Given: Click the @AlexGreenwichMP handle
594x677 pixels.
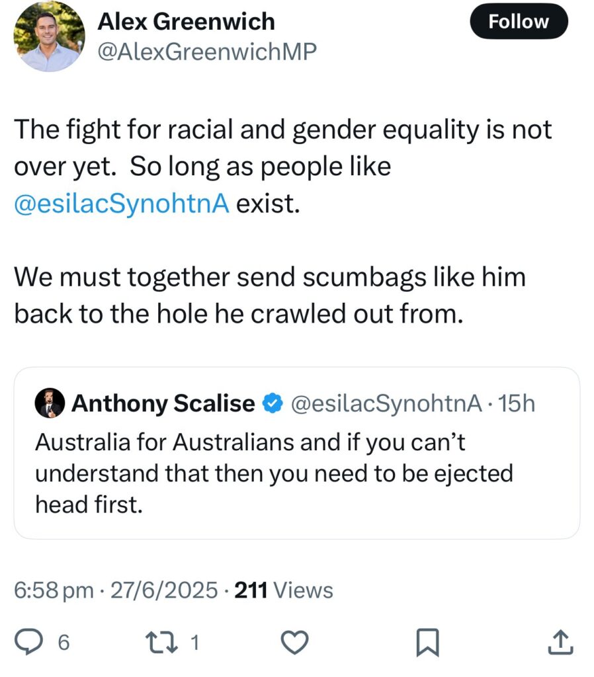Looking at the screenshot, I should 207,52.
